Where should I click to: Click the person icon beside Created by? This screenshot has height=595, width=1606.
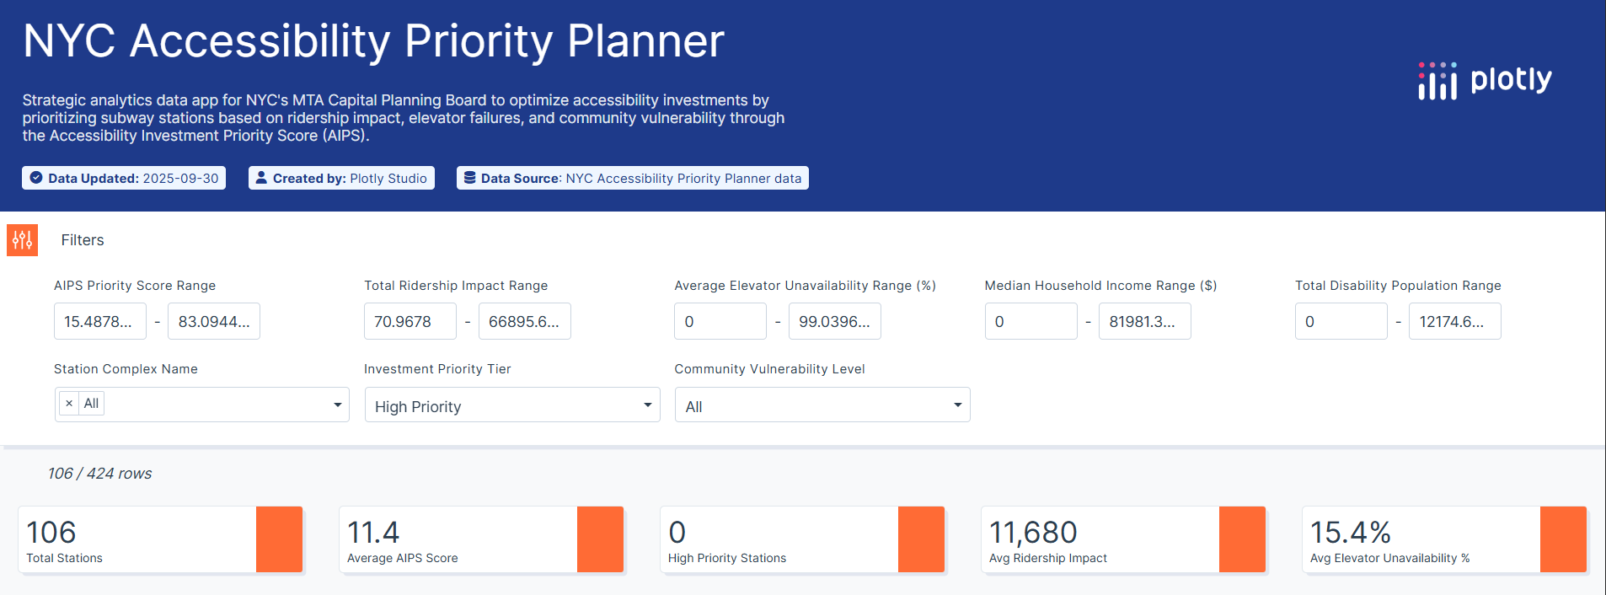tap(261, 178)
